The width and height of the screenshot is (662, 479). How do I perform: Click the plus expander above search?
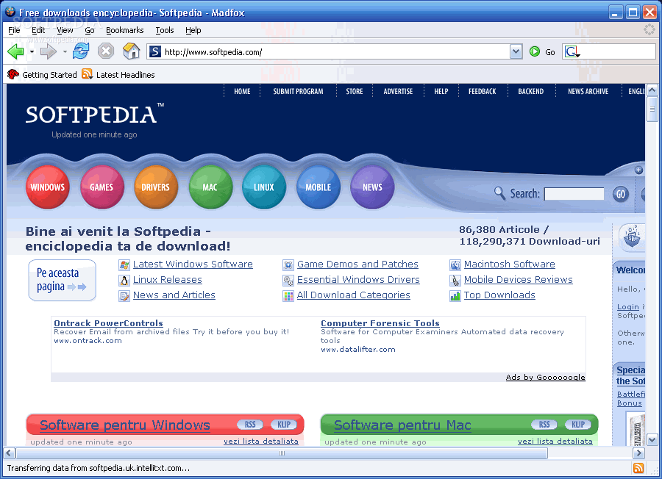[638, 170]
